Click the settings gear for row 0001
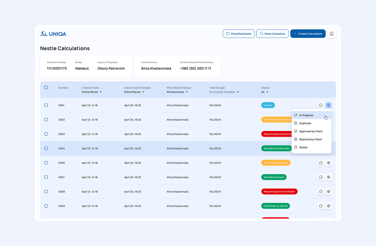376x246 pixels. [x=328, y=105]
